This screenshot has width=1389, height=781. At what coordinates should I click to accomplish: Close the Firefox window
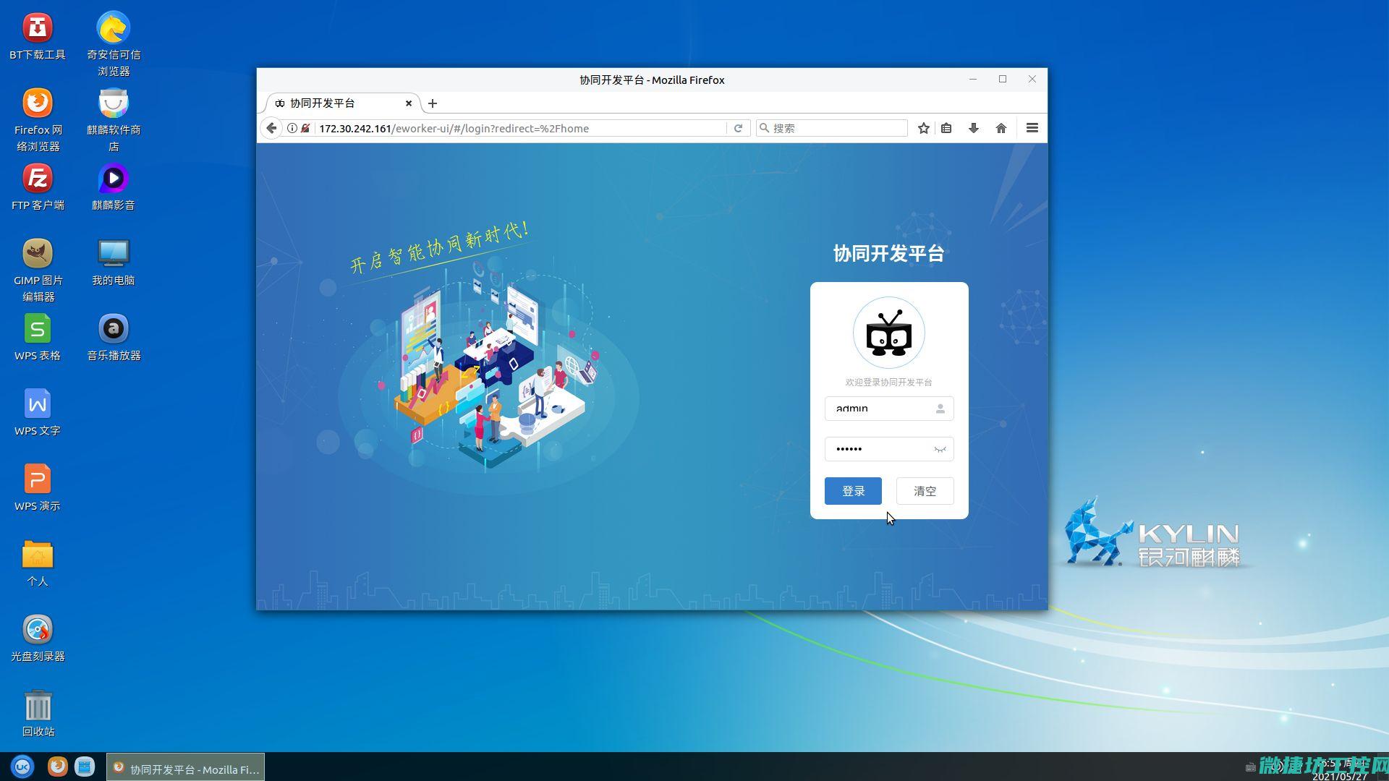coord(1032,80)
